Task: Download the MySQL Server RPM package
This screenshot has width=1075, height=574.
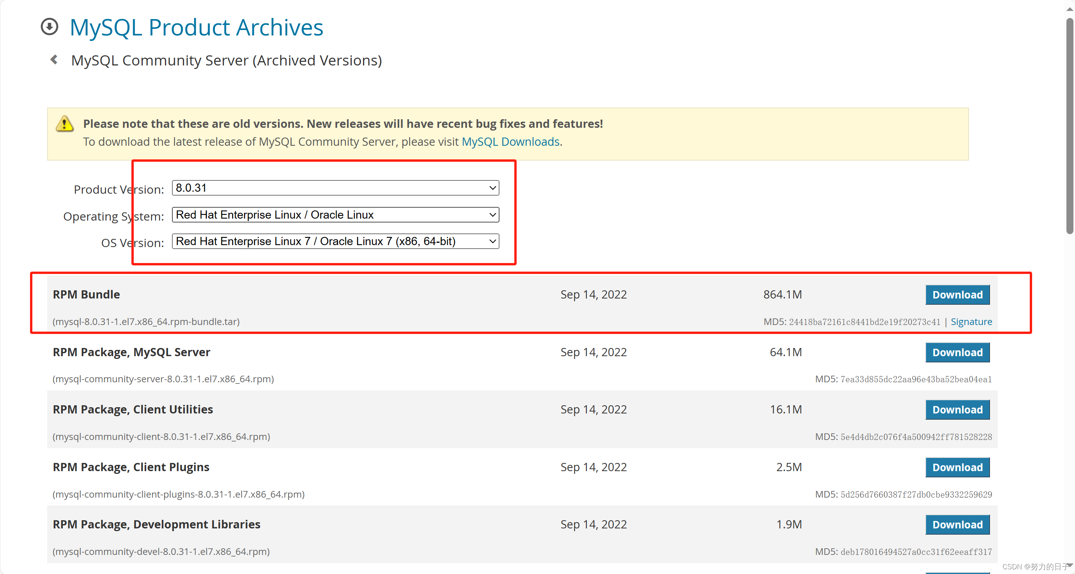Action: click(x=957, y=353)
